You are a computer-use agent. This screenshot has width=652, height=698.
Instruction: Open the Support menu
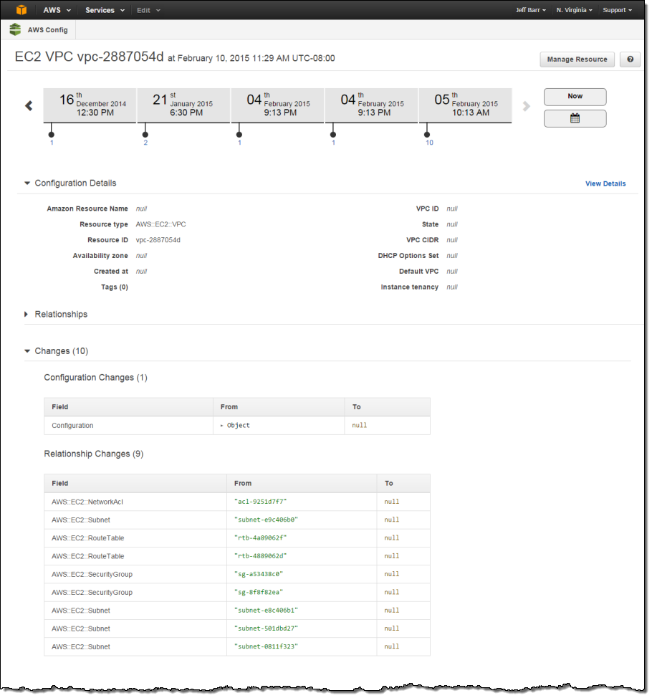(617, 10)
